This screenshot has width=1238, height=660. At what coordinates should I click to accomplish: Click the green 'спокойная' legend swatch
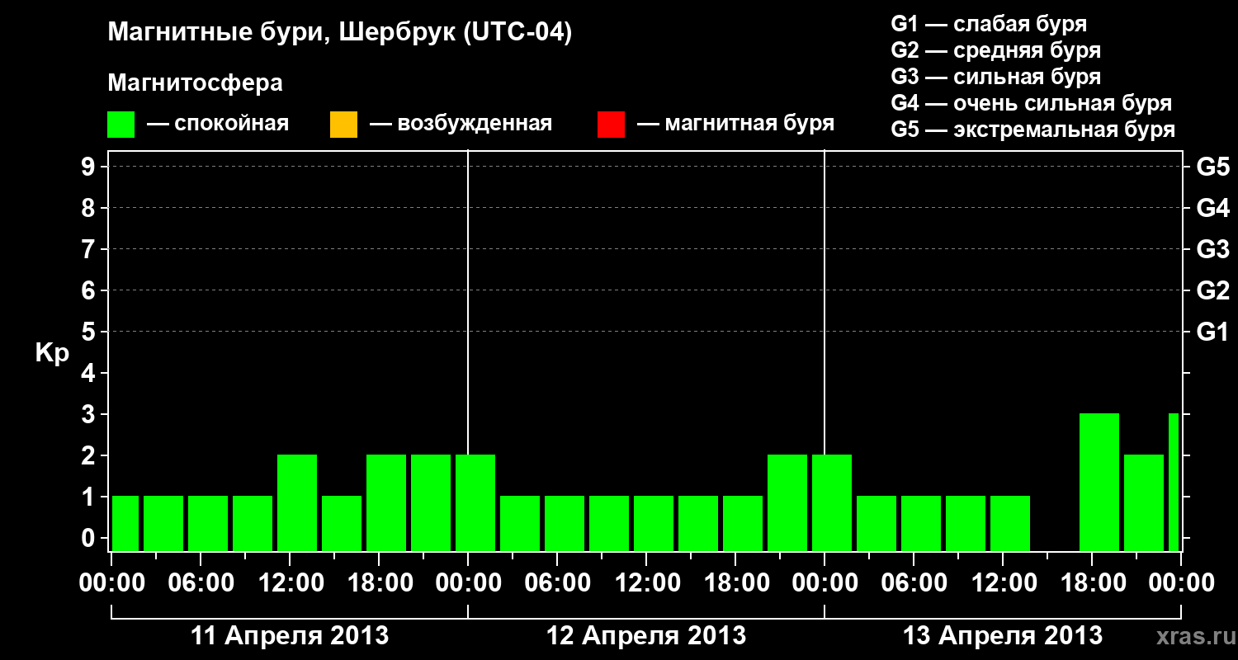tap(121, 125)
